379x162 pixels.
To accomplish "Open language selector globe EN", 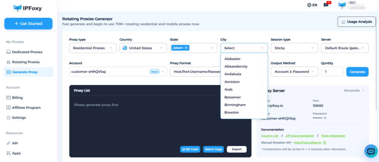I will [x=312, y=5].
